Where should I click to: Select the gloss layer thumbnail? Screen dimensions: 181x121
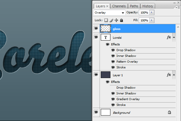click(106, 28)
